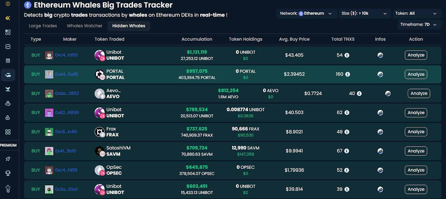
Task: Click Analyze for the SatoshiVM row
Action: (x=416, y=151)
